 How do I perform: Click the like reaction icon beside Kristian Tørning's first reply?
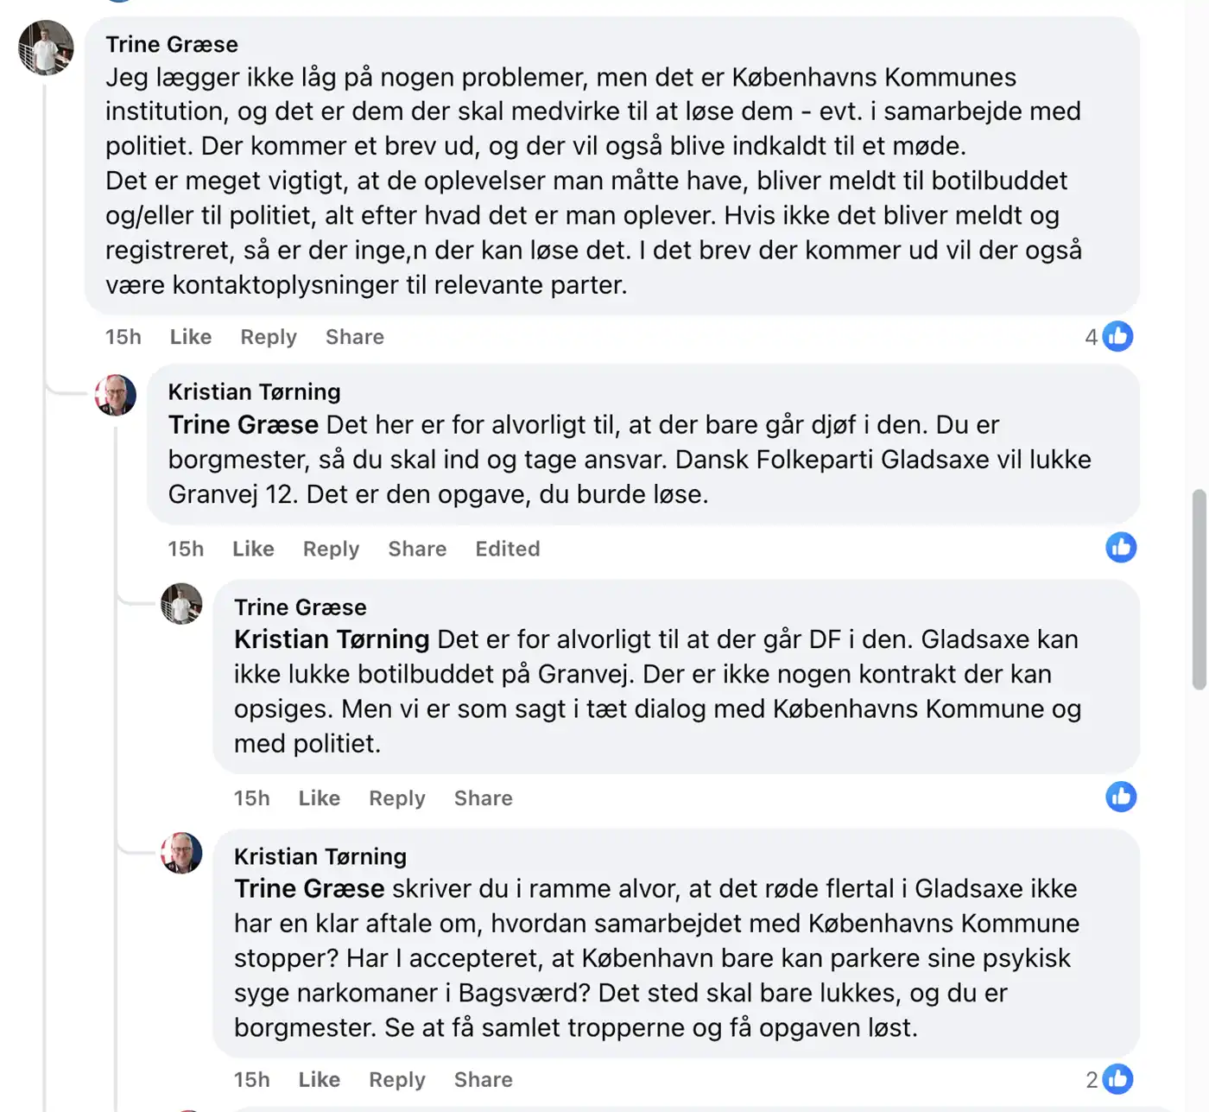pos(1121,548)
